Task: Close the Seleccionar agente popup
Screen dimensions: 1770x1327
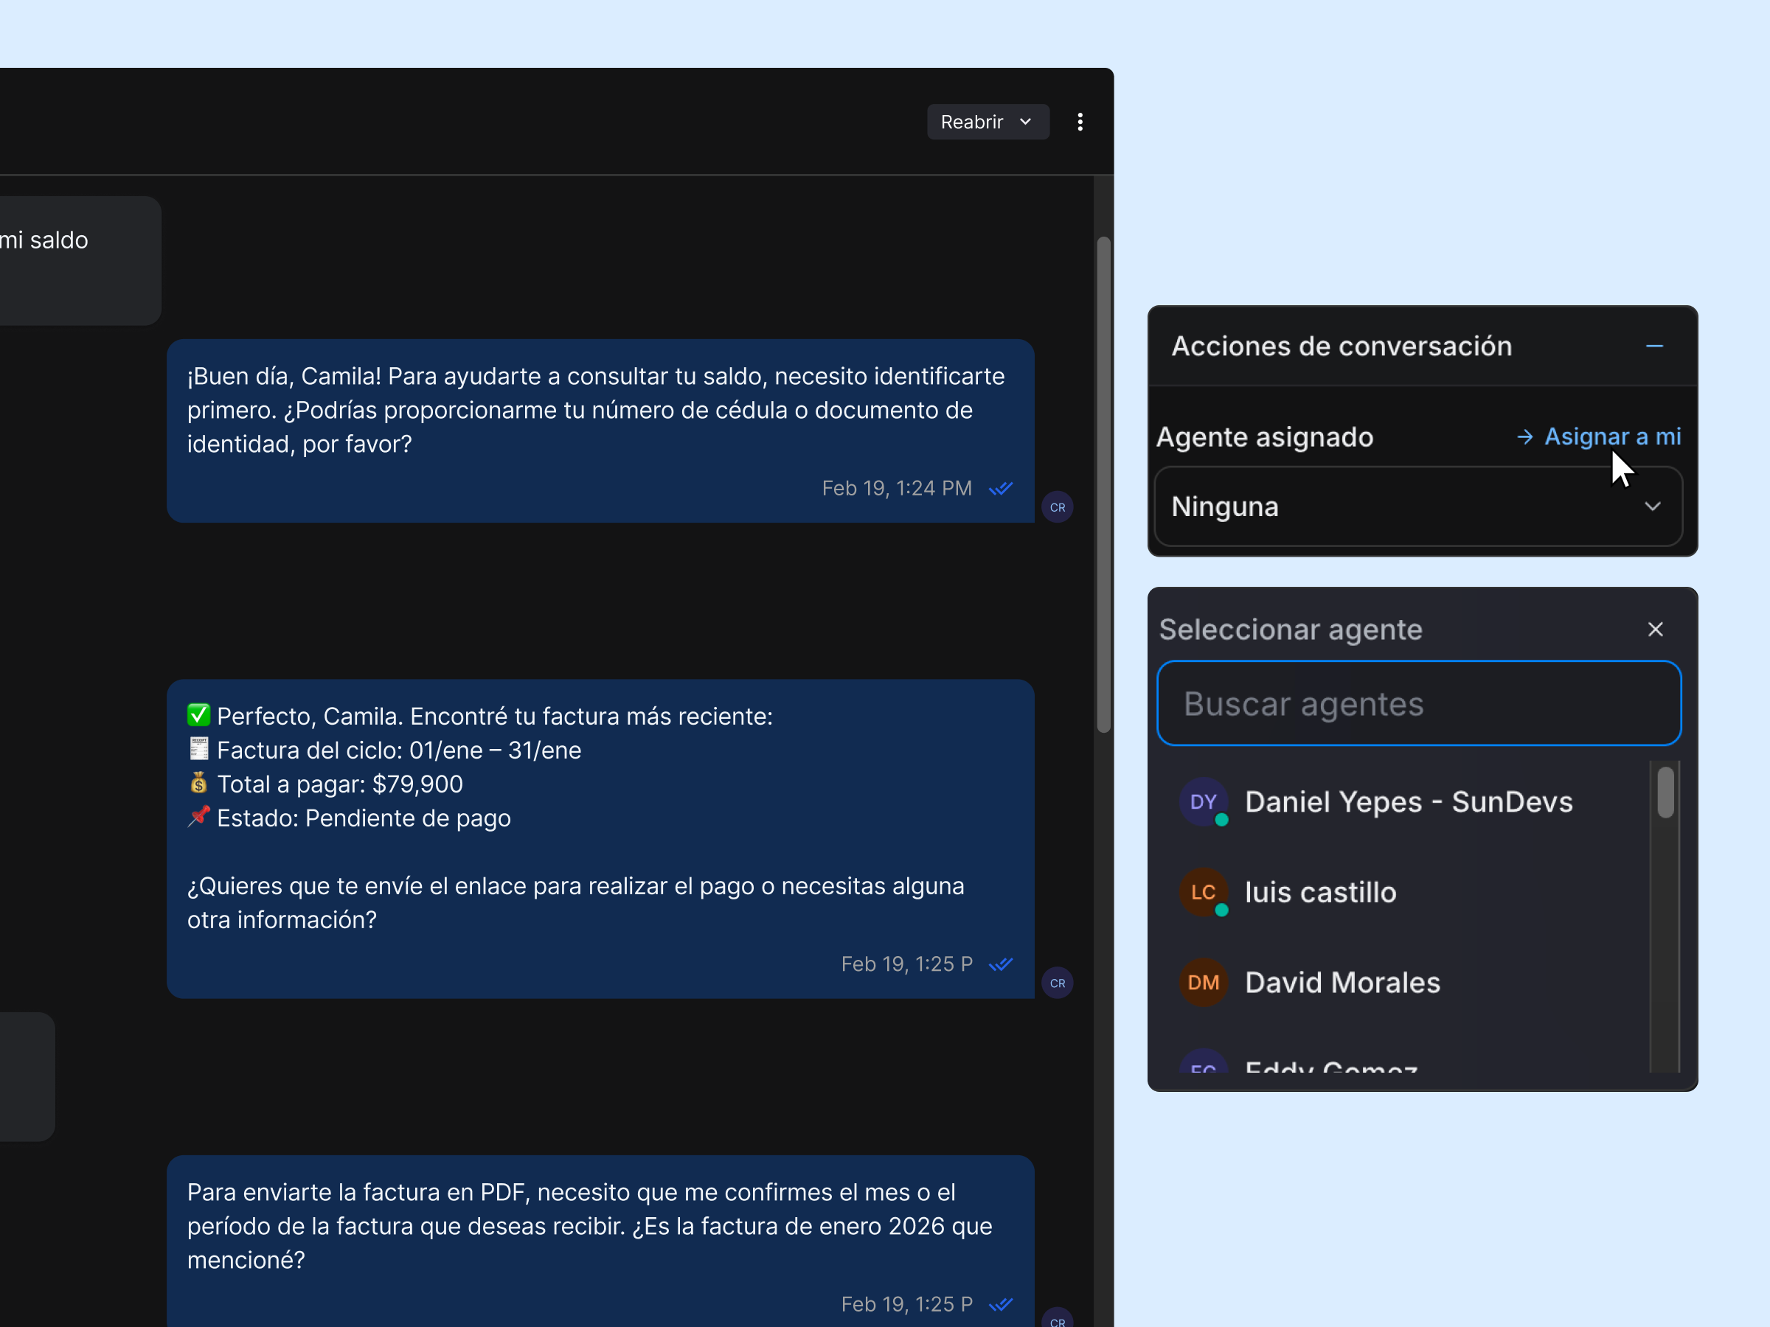Action: 1655,630
